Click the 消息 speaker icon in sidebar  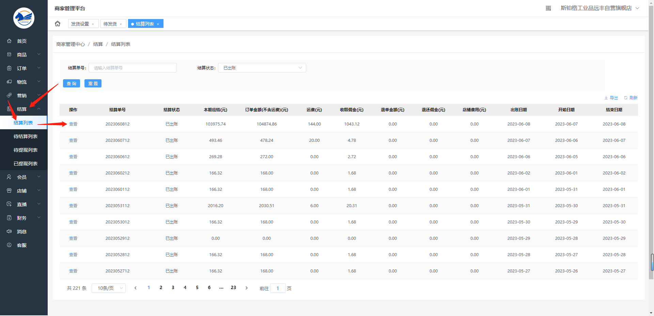(9, 231)
